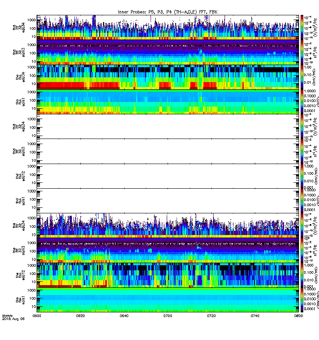
Task: Click the "hhmm" axis unit label
Action: 7,316
